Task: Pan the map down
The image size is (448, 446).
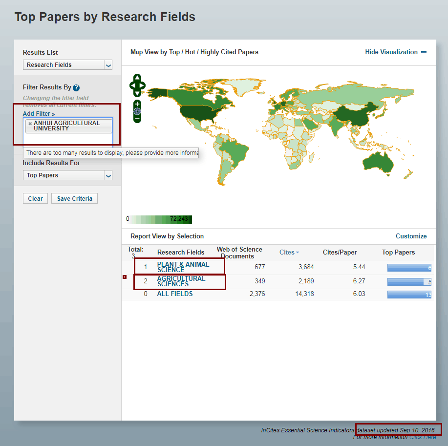Action: click(x=137, y=93)
